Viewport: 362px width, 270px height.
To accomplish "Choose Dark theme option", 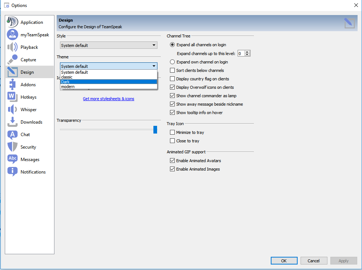I will click(x=109, y=82).
